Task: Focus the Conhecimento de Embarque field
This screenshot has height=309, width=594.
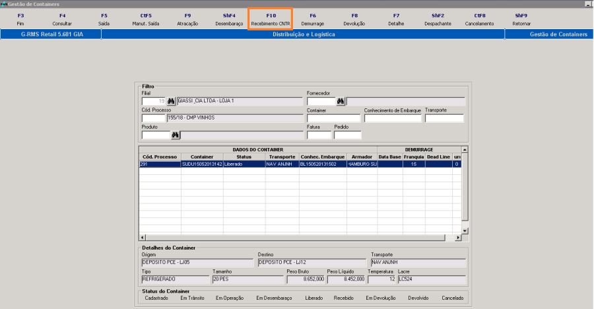Action: [x=393, y=118]
